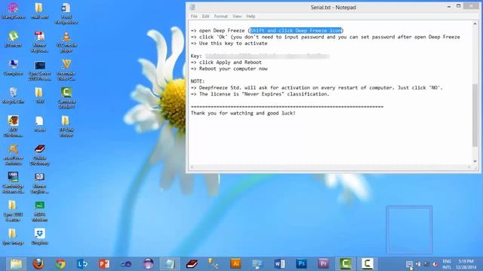Select the Dropbox desktop icon
The image size is (483, 271).
click(40, 236)
